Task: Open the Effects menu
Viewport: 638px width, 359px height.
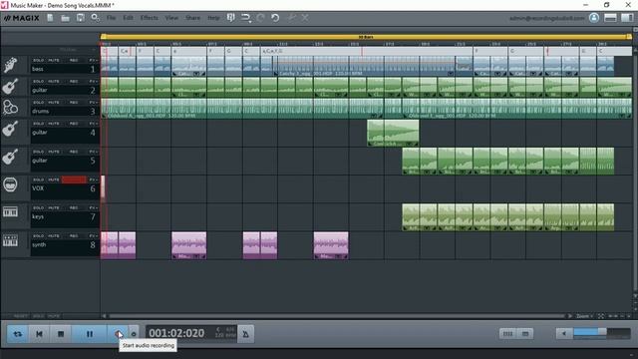Action: [150, 18]
